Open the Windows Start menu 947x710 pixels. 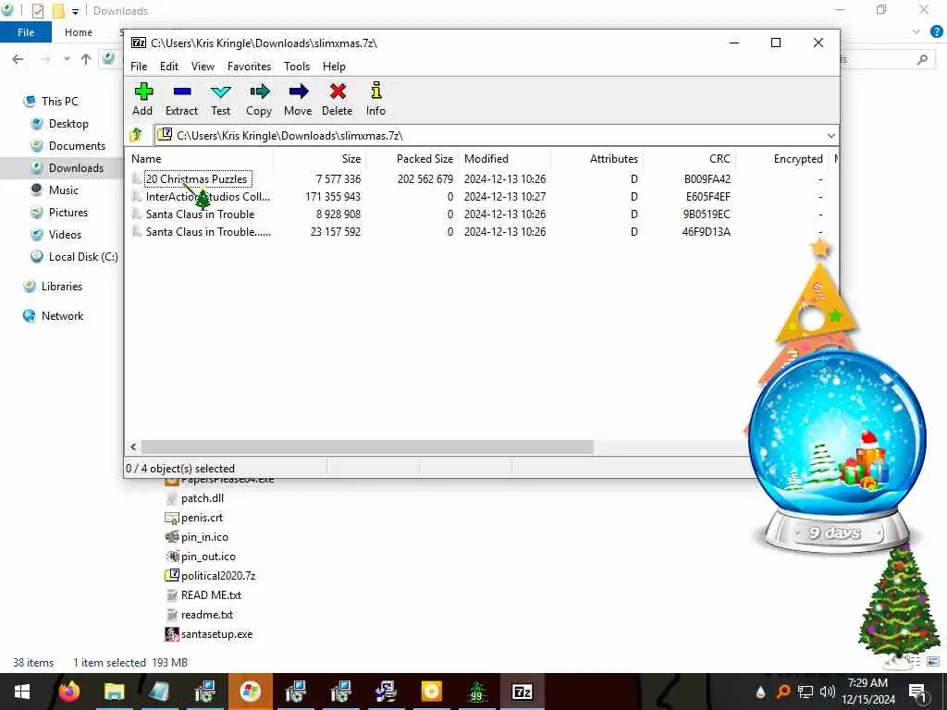click(22, 692)
